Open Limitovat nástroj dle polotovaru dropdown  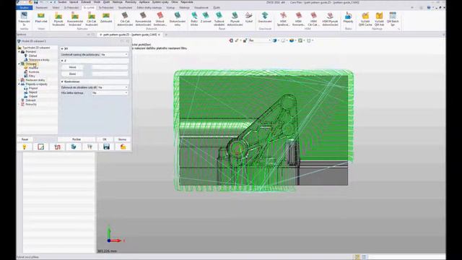pyautogui.click(x=114, y=55)
